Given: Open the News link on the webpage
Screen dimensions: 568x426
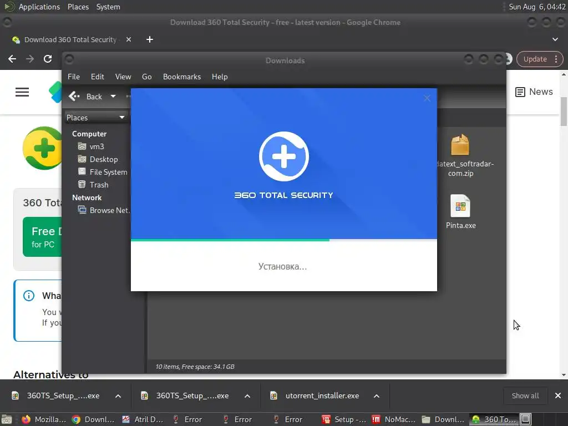Looking at the screenshot, I should (534, 92).
